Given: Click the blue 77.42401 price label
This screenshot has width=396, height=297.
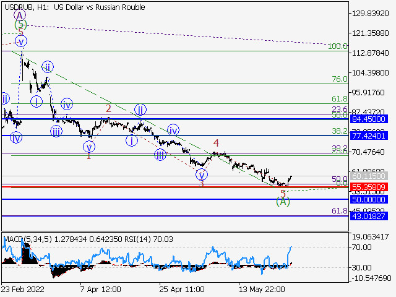Looking at the screenshot, I should 369,136.
